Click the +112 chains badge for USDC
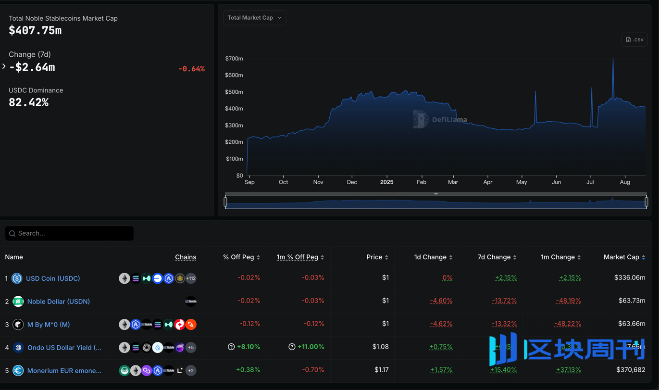659x390 pixels. [x=191, y=278]
